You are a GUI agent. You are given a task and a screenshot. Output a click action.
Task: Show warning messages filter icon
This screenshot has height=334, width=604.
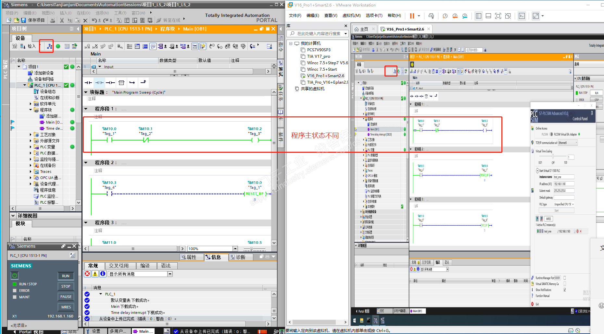(x=95, y=274)
